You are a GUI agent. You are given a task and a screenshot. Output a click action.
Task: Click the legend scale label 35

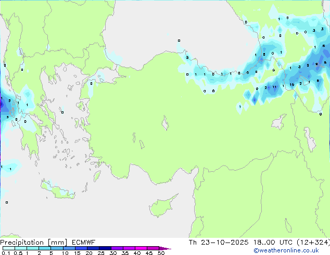pos(125,253)
